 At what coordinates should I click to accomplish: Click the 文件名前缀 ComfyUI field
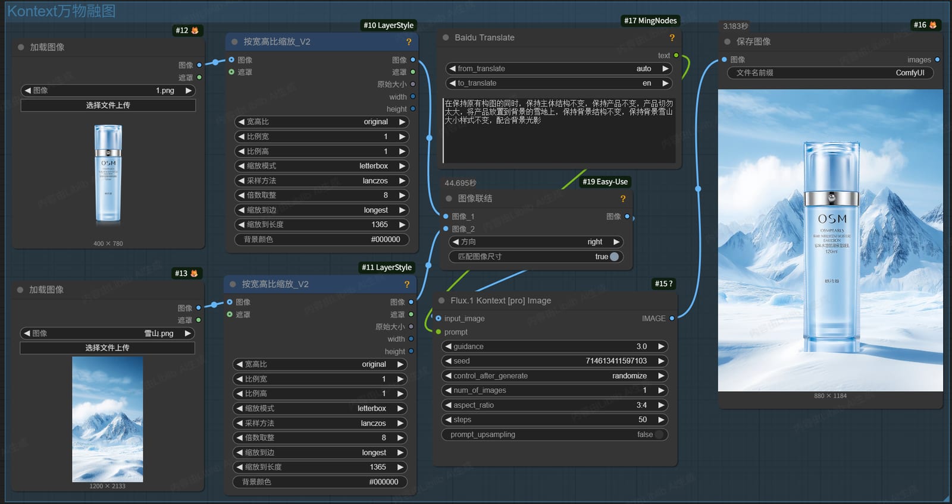tap(831, 73)
